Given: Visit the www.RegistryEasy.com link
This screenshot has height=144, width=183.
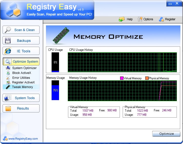Looking at the screenshot, I should click(x=23, y=139).
